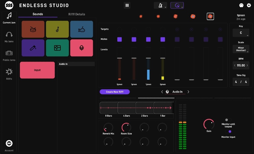Screen dimensions: 254x154
Task: Click Create New Rifff button
Action: click(115, 92)
